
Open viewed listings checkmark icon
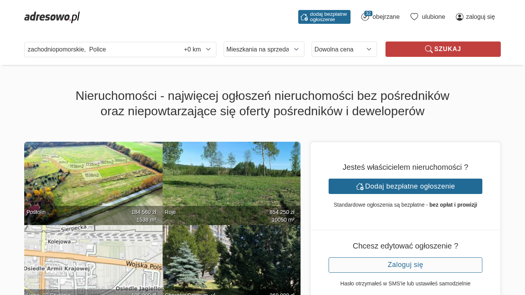365,17
